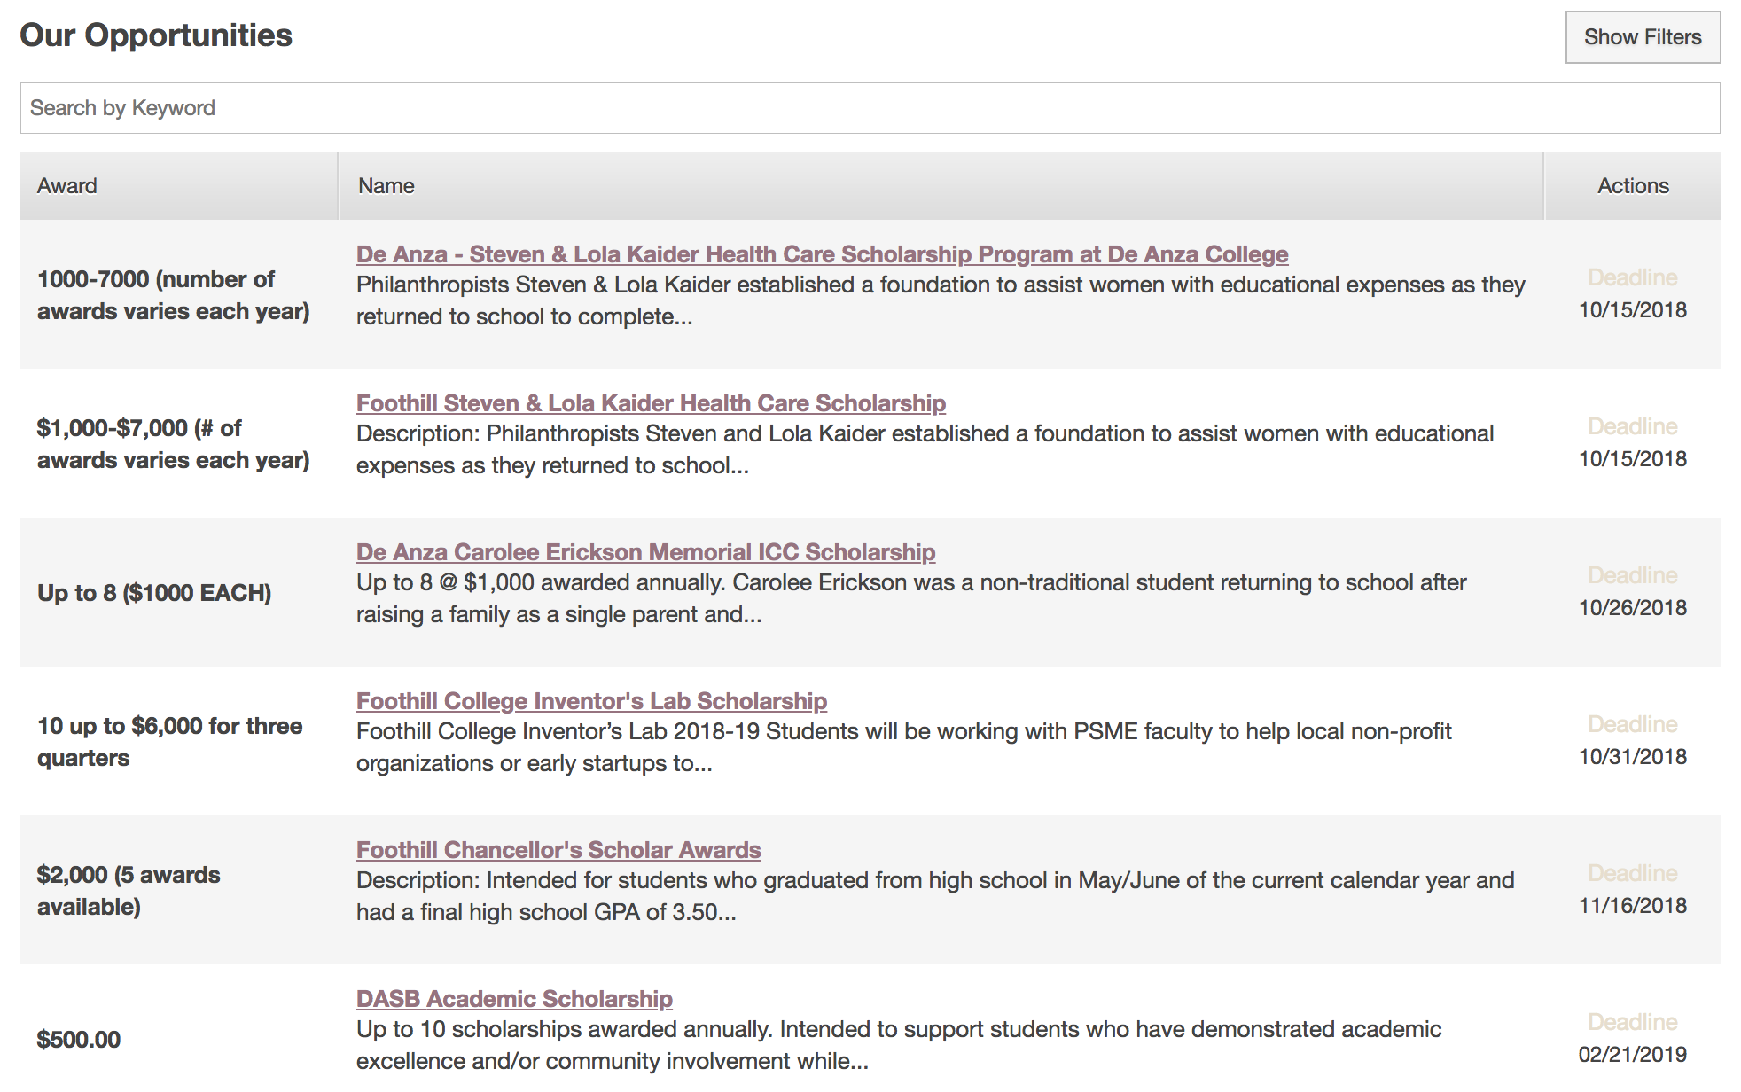Visit Foothill College Inventor's Lab Scholarship link
The image size is (1741, 1092).
tap(591, 701)
